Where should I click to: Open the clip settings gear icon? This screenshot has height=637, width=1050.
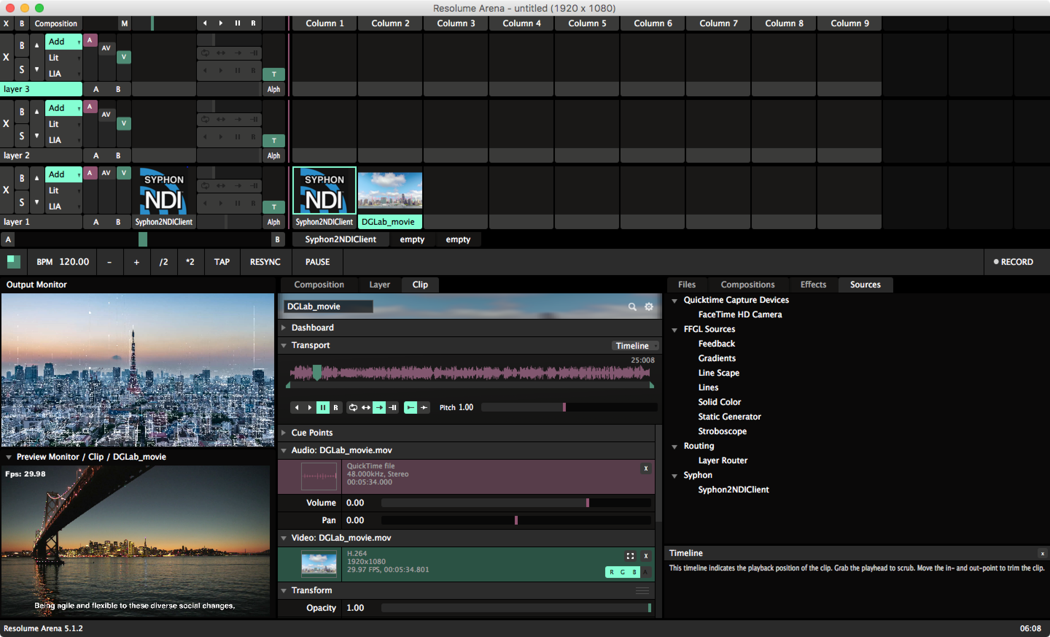(x=649, y=306)
